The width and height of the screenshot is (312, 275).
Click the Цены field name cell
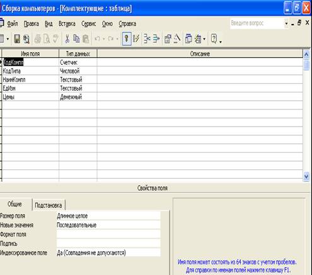coord(30,97)
